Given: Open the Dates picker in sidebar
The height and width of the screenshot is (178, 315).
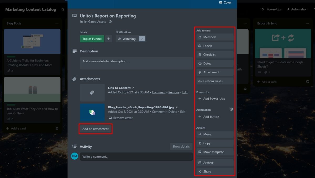Looking at the screenshot, I should tap(215, 64).
